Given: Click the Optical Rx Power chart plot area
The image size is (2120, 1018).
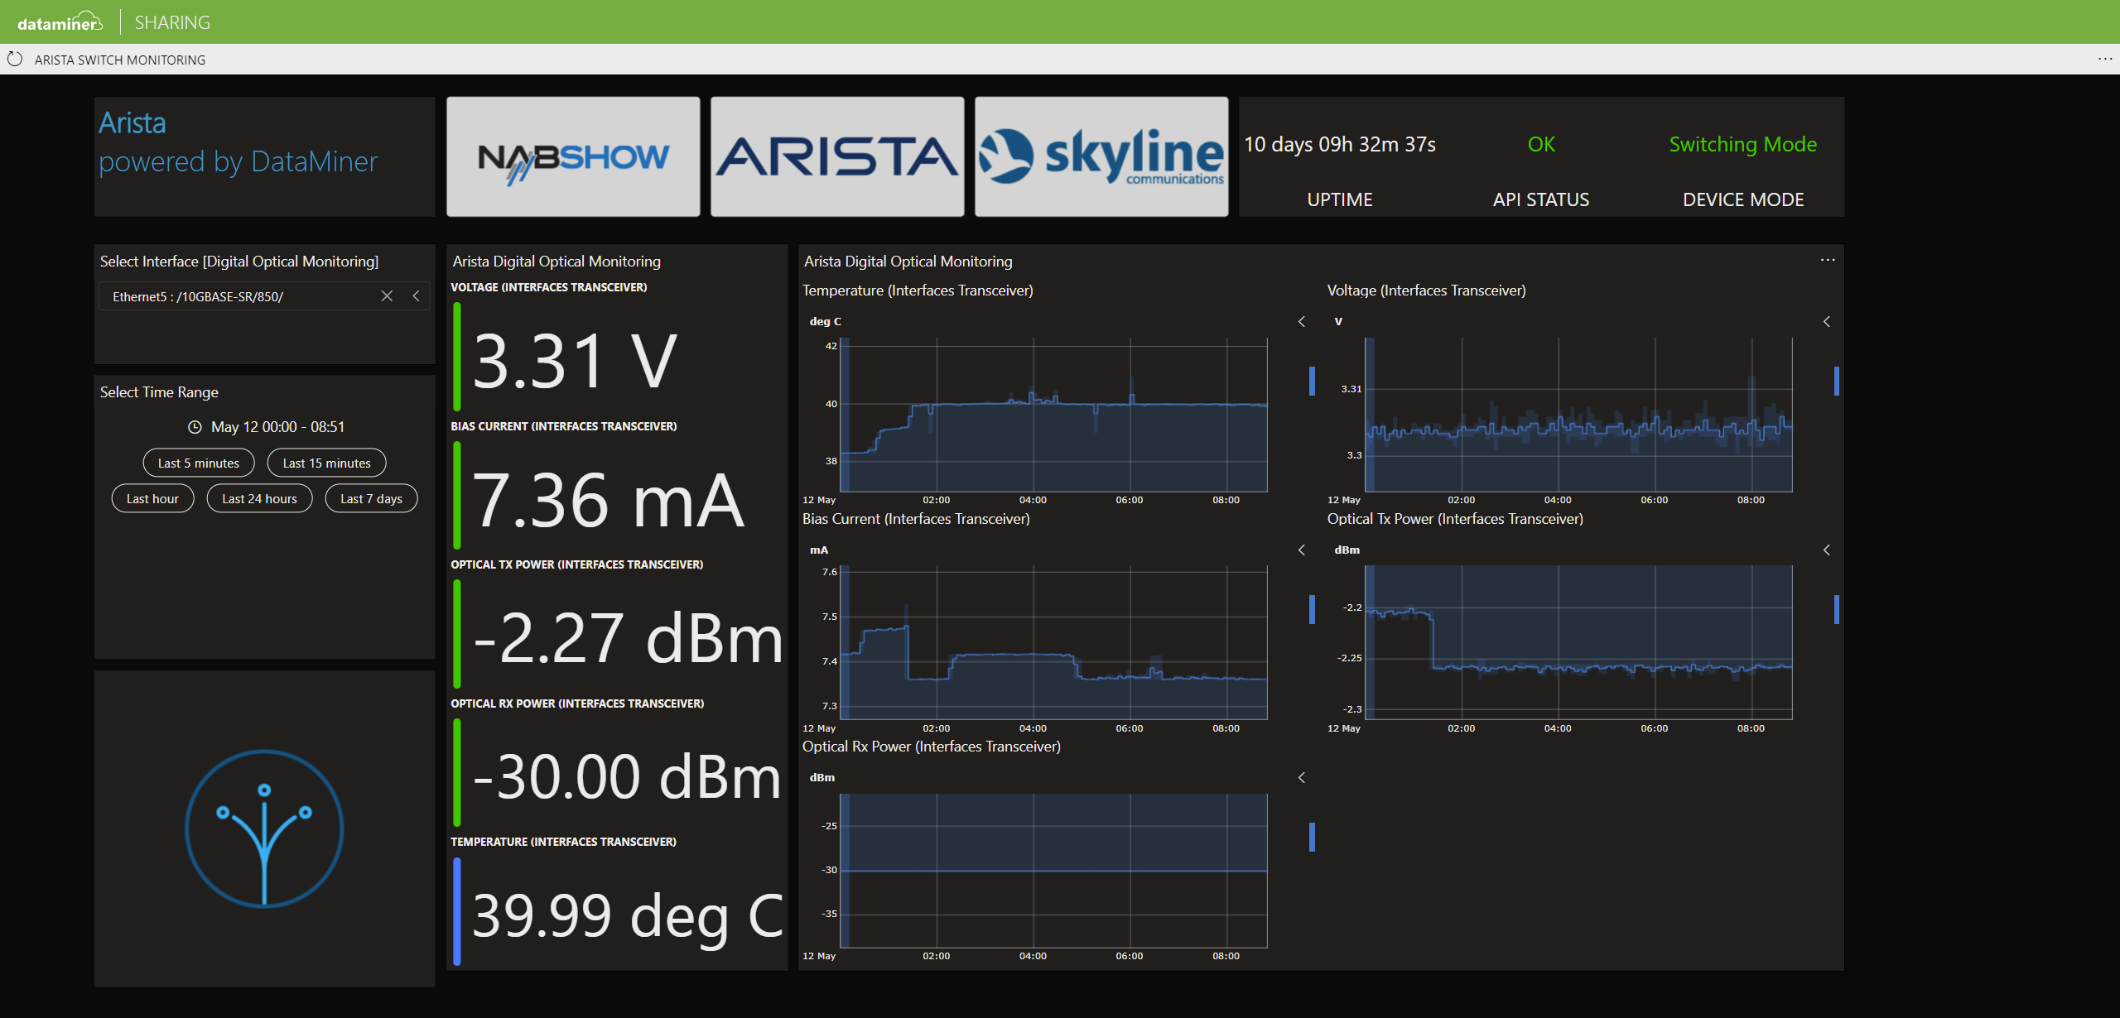Looking at the screenshot, I should [1054, 871].
